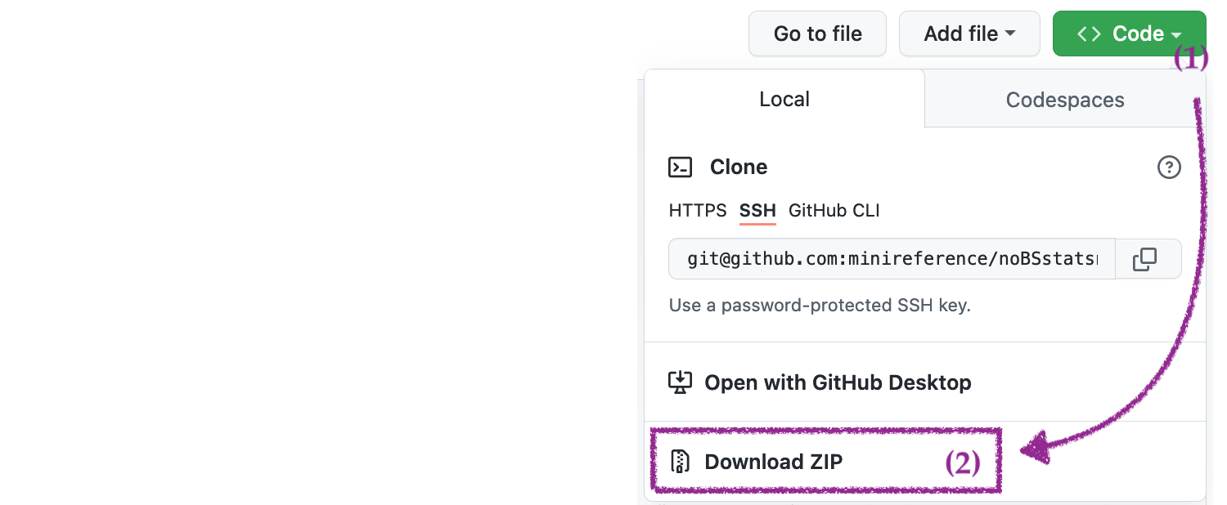Screen dimensions: 1227x505
Task: Collapse the green Code dropdown caret
Action: 1176,34
